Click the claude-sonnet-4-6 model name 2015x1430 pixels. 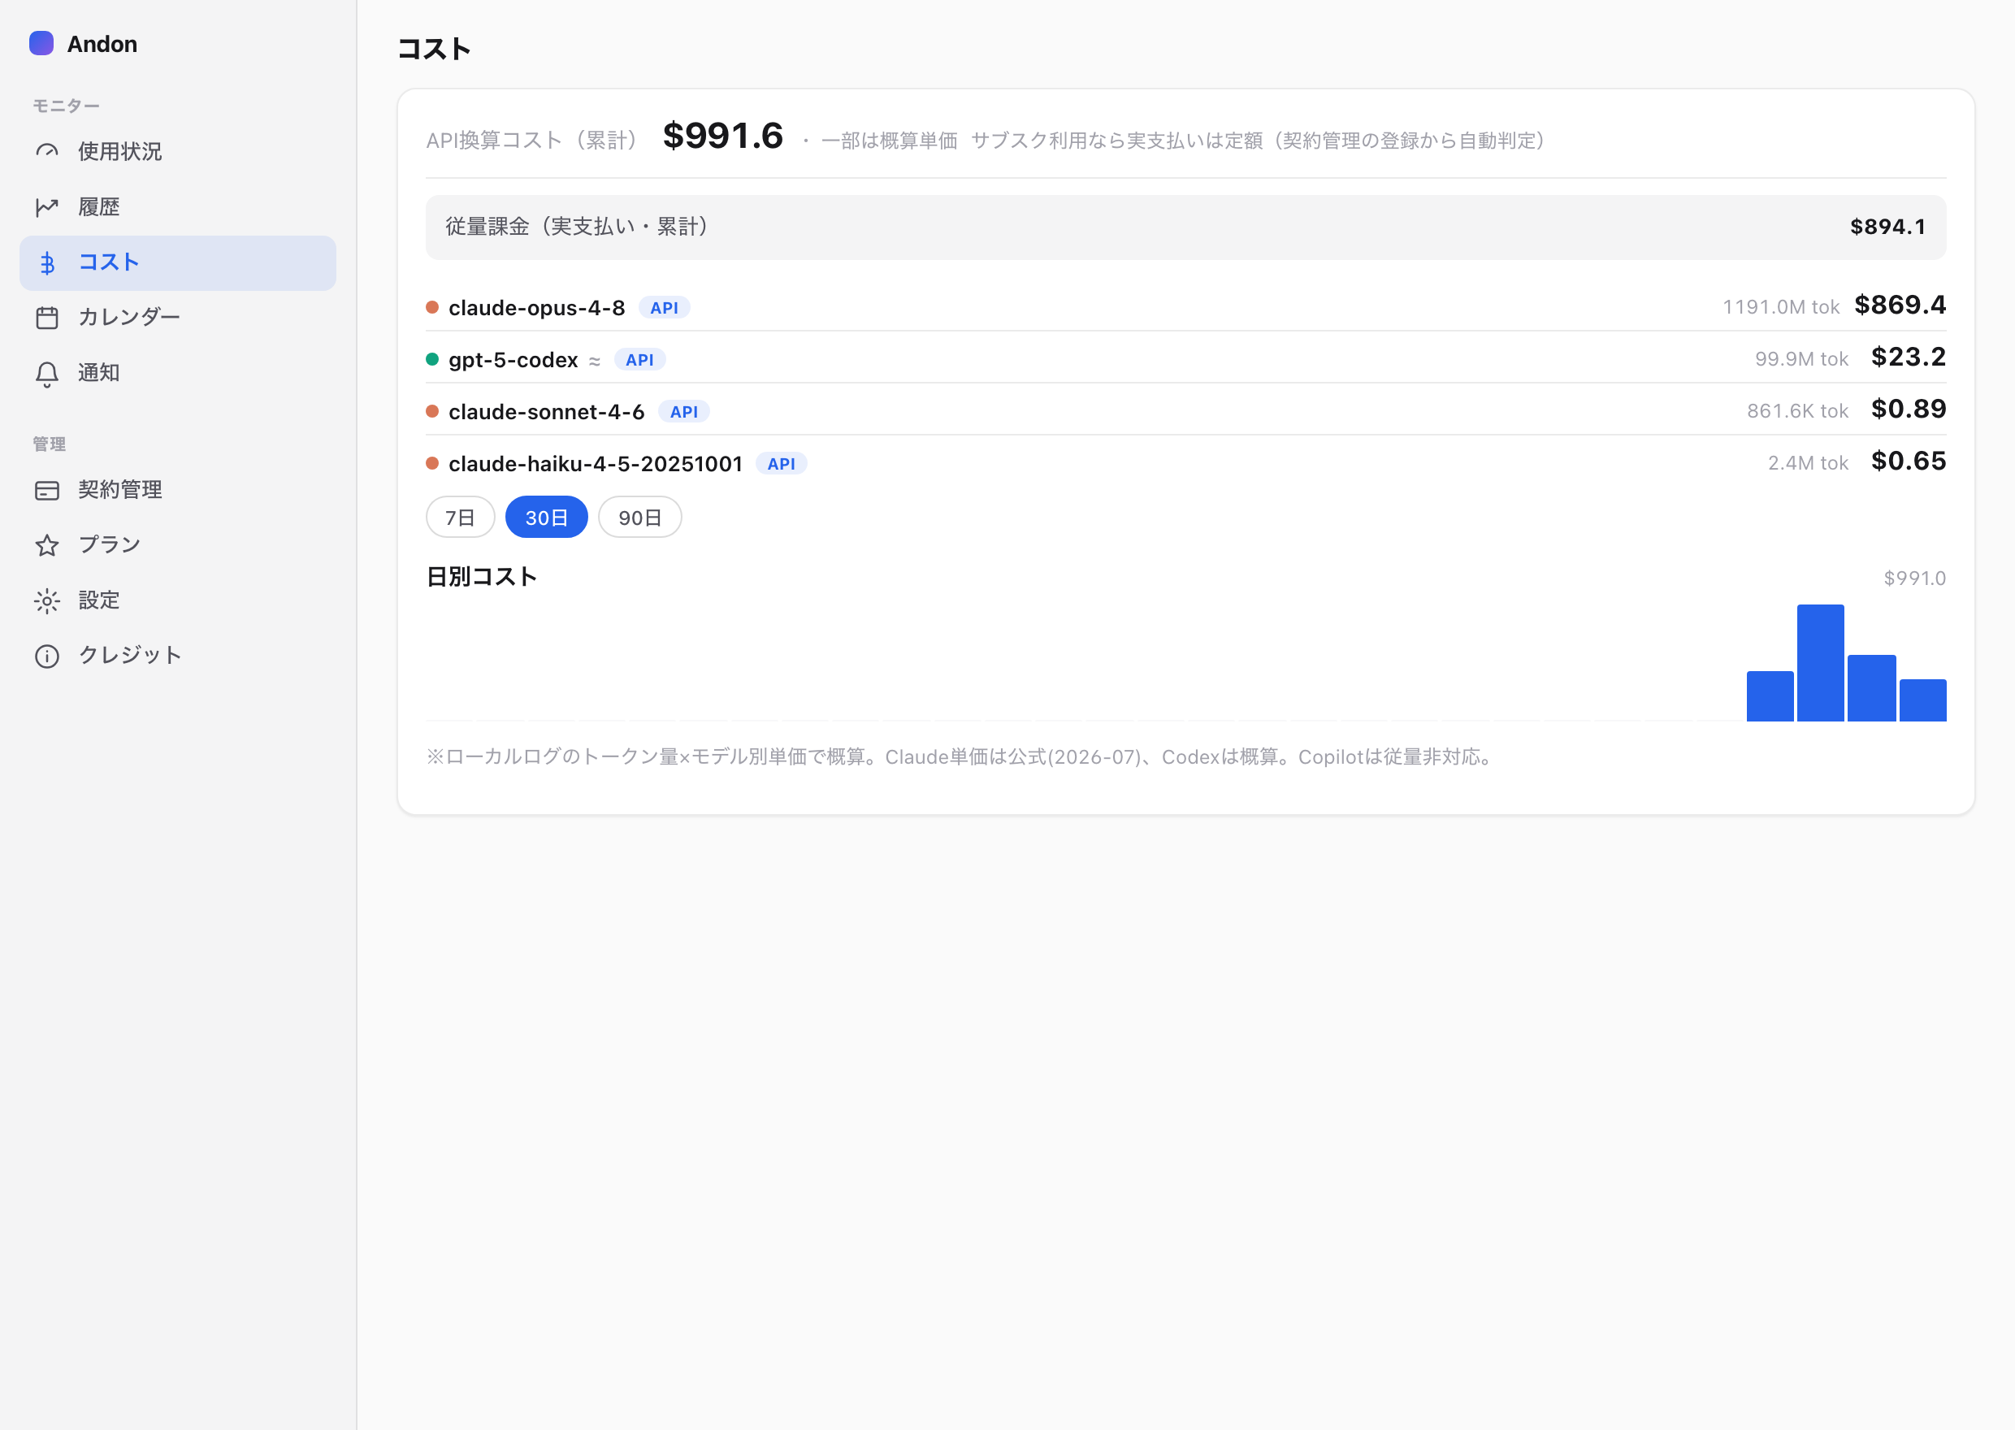click(x=547, y=411)
